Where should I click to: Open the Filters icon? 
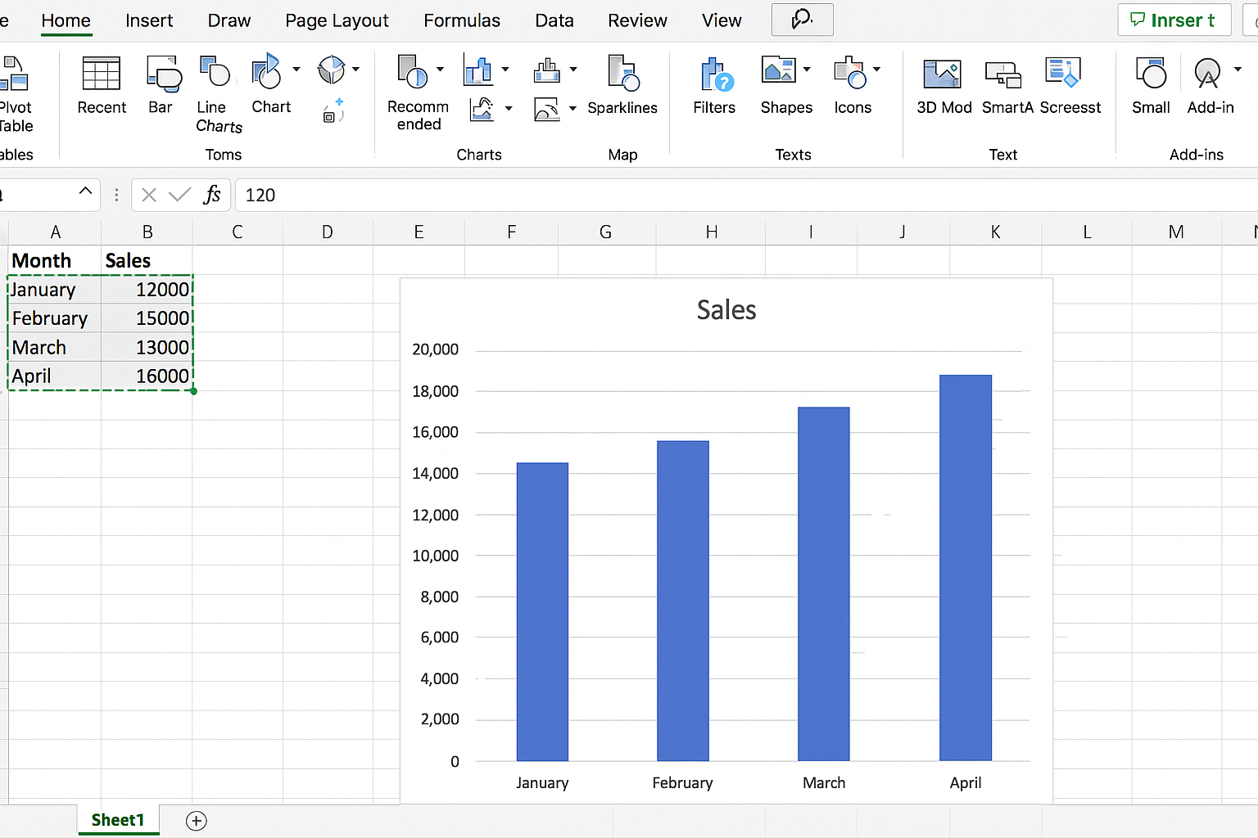(x=717, y=74)
